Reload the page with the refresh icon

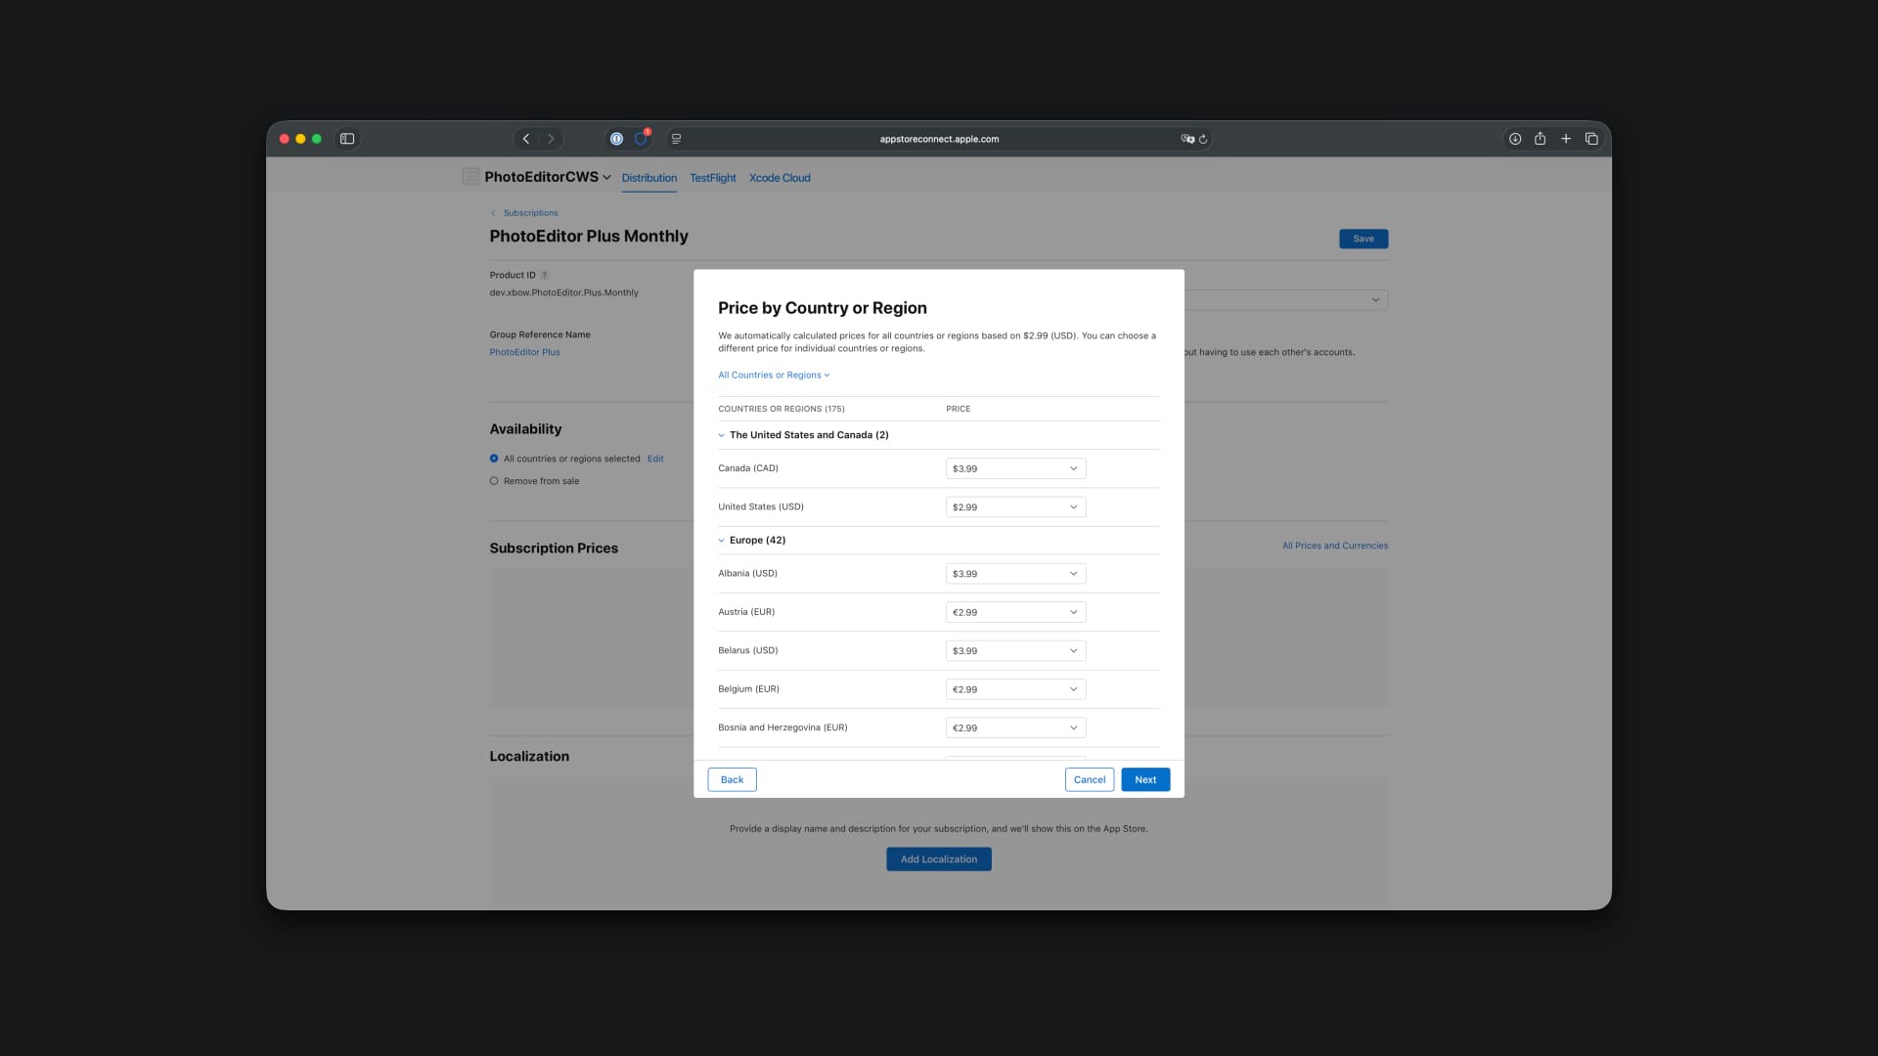point(1203,139)
